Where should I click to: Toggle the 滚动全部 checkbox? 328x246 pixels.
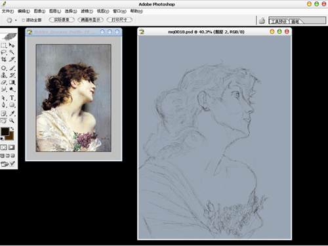[x=23, y=20]
